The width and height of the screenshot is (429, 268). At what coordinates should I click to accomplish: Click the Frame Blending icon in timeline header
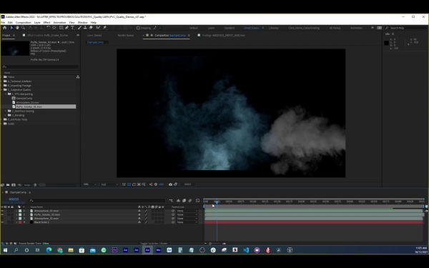point(184,201)
